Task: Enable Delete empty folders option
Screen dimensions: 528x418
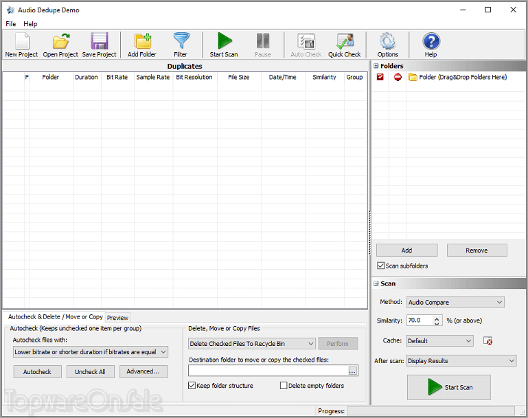Action: coord(284,386)
